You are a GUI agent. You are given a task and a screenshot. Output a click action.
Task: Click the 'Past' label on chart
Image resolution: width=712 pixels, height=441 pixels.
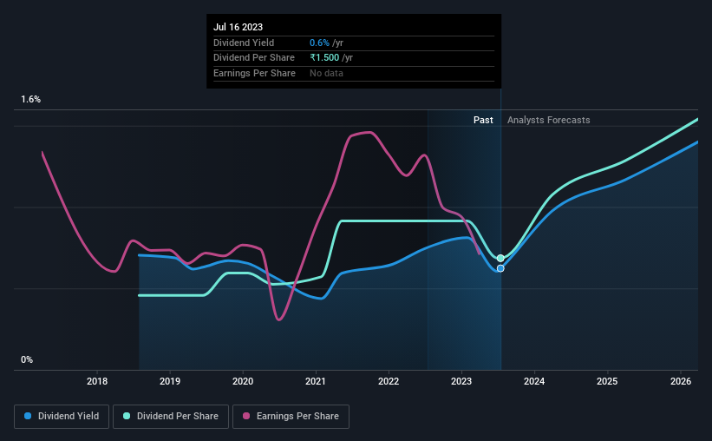pyautogui.click(x=483, y=120)
